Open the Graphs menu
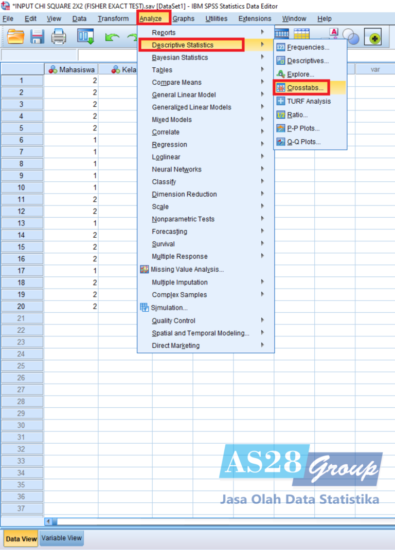This screenshot has height=550, width=395. coord(184,18)
